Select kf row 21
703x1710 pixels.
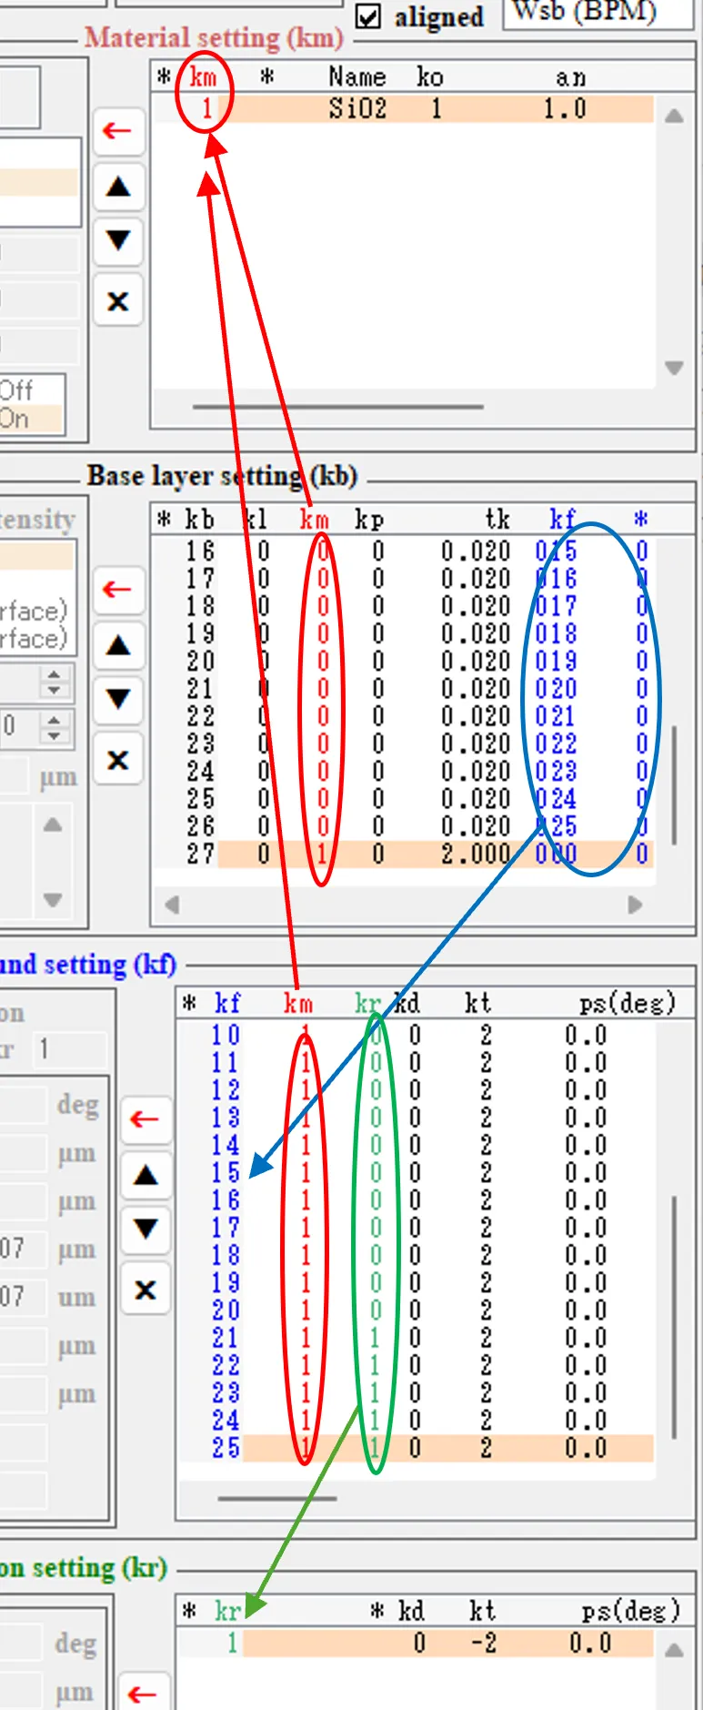(417, 1338)
